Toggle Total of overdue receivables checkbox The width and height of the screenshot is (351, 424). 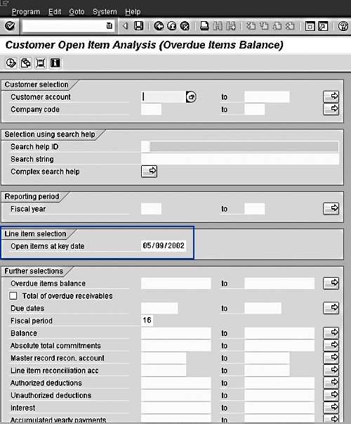(13, 295)
